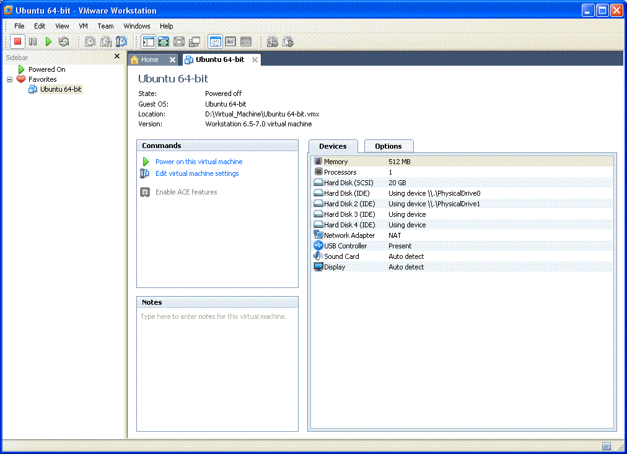The height and width of the screenshot is (454, 627).
Task: Take a snapshot using the clock toolbar icon
Action: (90, 41)
